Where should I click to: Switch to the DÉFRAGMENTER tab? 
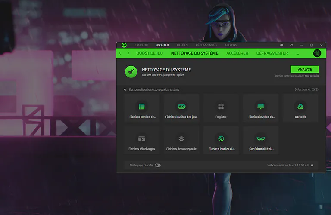[x=272, y=53]
